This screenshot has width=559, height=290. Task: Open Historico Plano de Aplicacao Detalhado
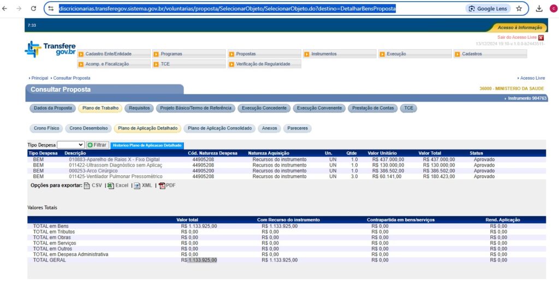click(x=147, y=145)
